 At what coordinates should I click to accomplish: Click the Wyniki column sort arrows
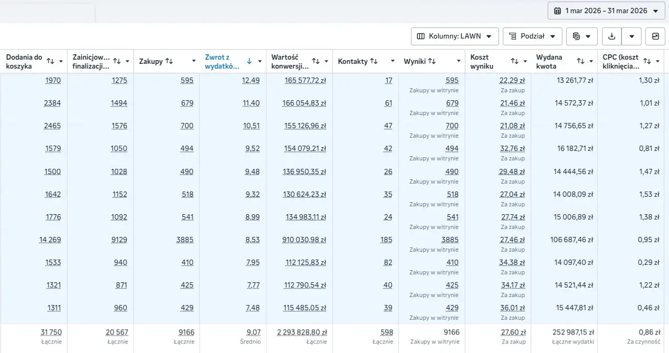tap(432, 61)
